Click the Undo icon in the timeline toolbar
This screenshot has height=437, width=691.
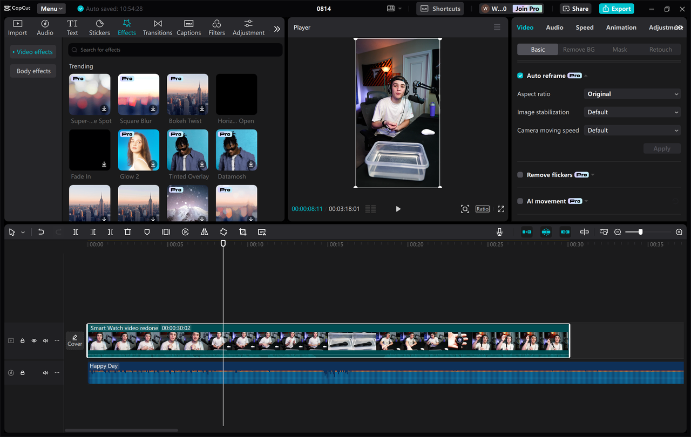click(x=41, y=231)
